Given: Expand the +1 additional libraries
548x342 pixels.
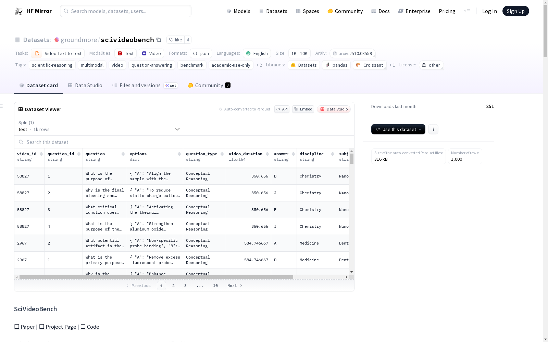Looking at the screenshot, I should point(392,65).
